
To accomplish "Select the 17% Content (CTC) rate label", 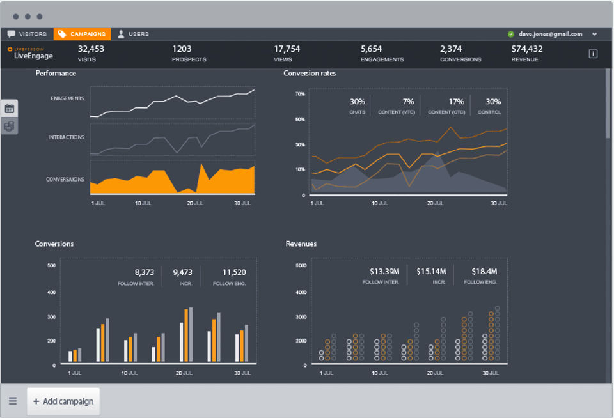I will click(x=446, y=106).
